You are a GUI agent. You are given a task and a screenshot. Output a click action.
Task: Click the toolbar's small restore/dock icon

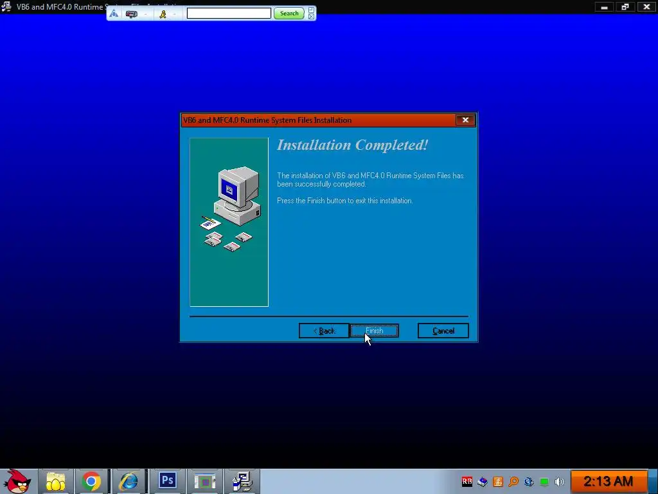312,10
